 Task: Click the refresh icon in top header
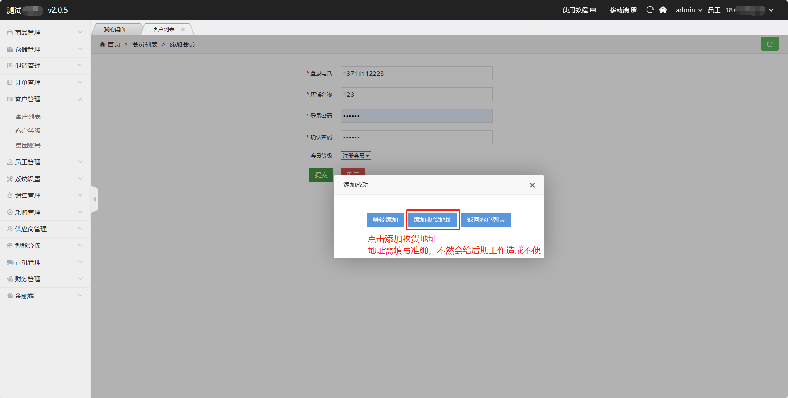[x=650, y=10]
